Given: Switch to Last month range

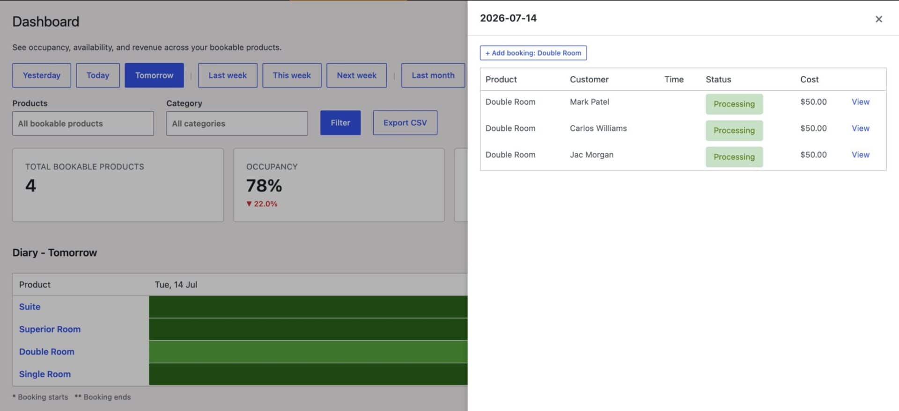Looking at the screenshot, I should pos(433,75).
